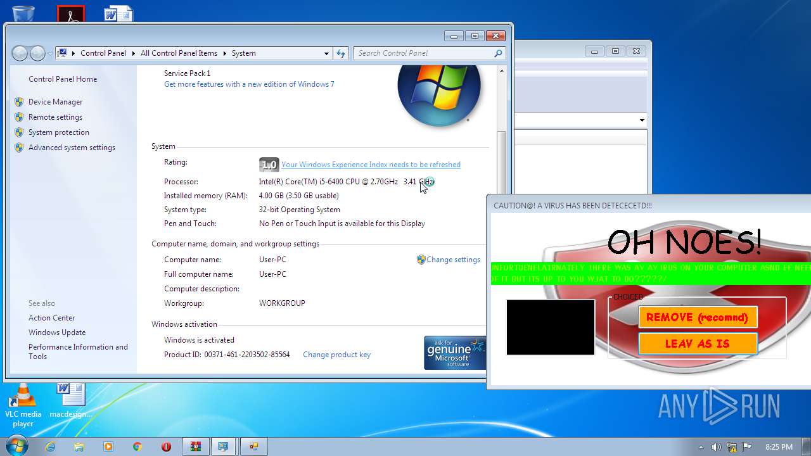Open System protection link
811x456 pixels.
(59, 132)
